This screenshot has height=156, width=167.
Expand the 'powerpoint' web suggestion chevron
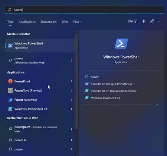pos(72,129)
